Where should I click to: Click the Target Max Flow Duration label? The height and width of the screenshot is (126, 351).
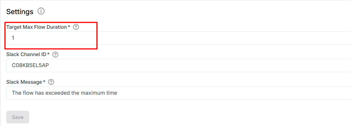click(37, 27)
